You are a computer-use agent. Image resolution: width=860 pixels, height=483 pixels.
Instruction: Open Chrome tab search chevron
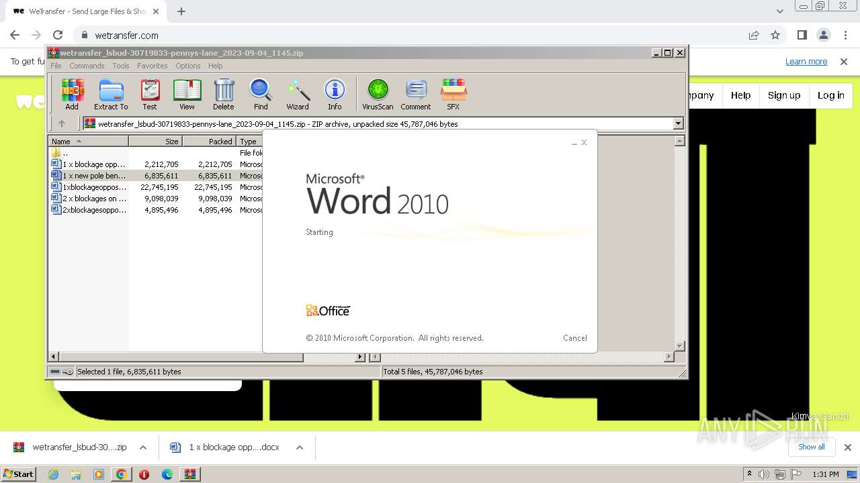(779, 11)
